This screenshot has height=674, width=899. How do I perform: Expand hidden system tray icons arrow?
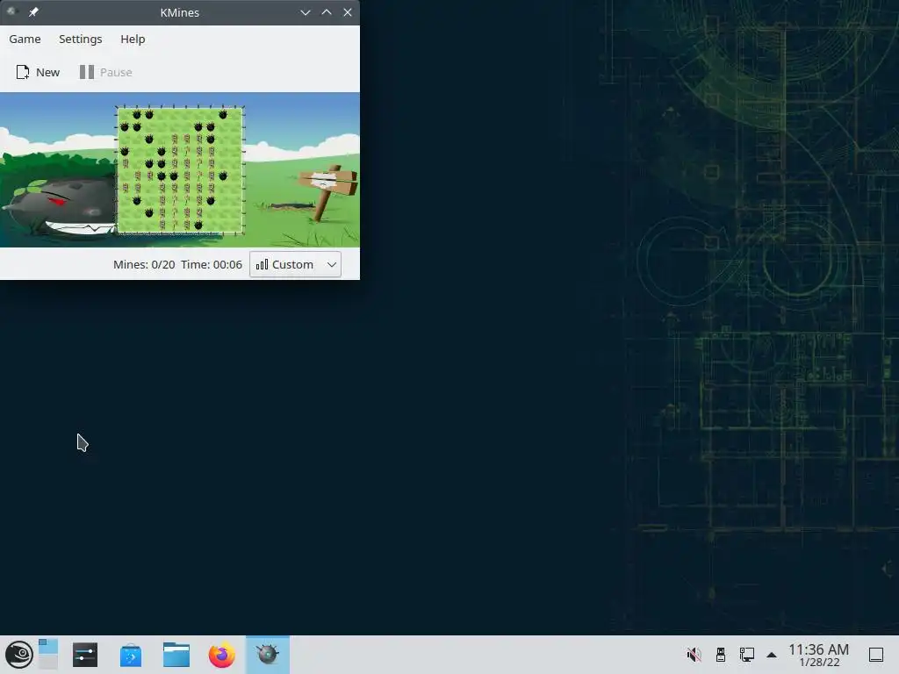[772, 655]
